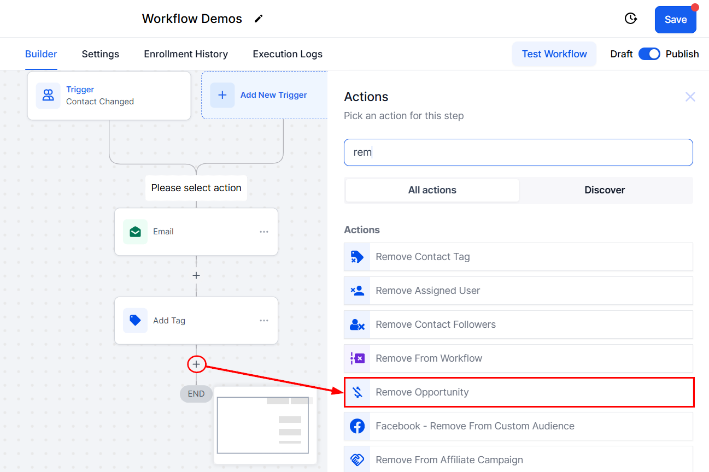The image size is (709, 472).
Task: Click plus icon between Email and Add Tag
Action: pos(196,275)
